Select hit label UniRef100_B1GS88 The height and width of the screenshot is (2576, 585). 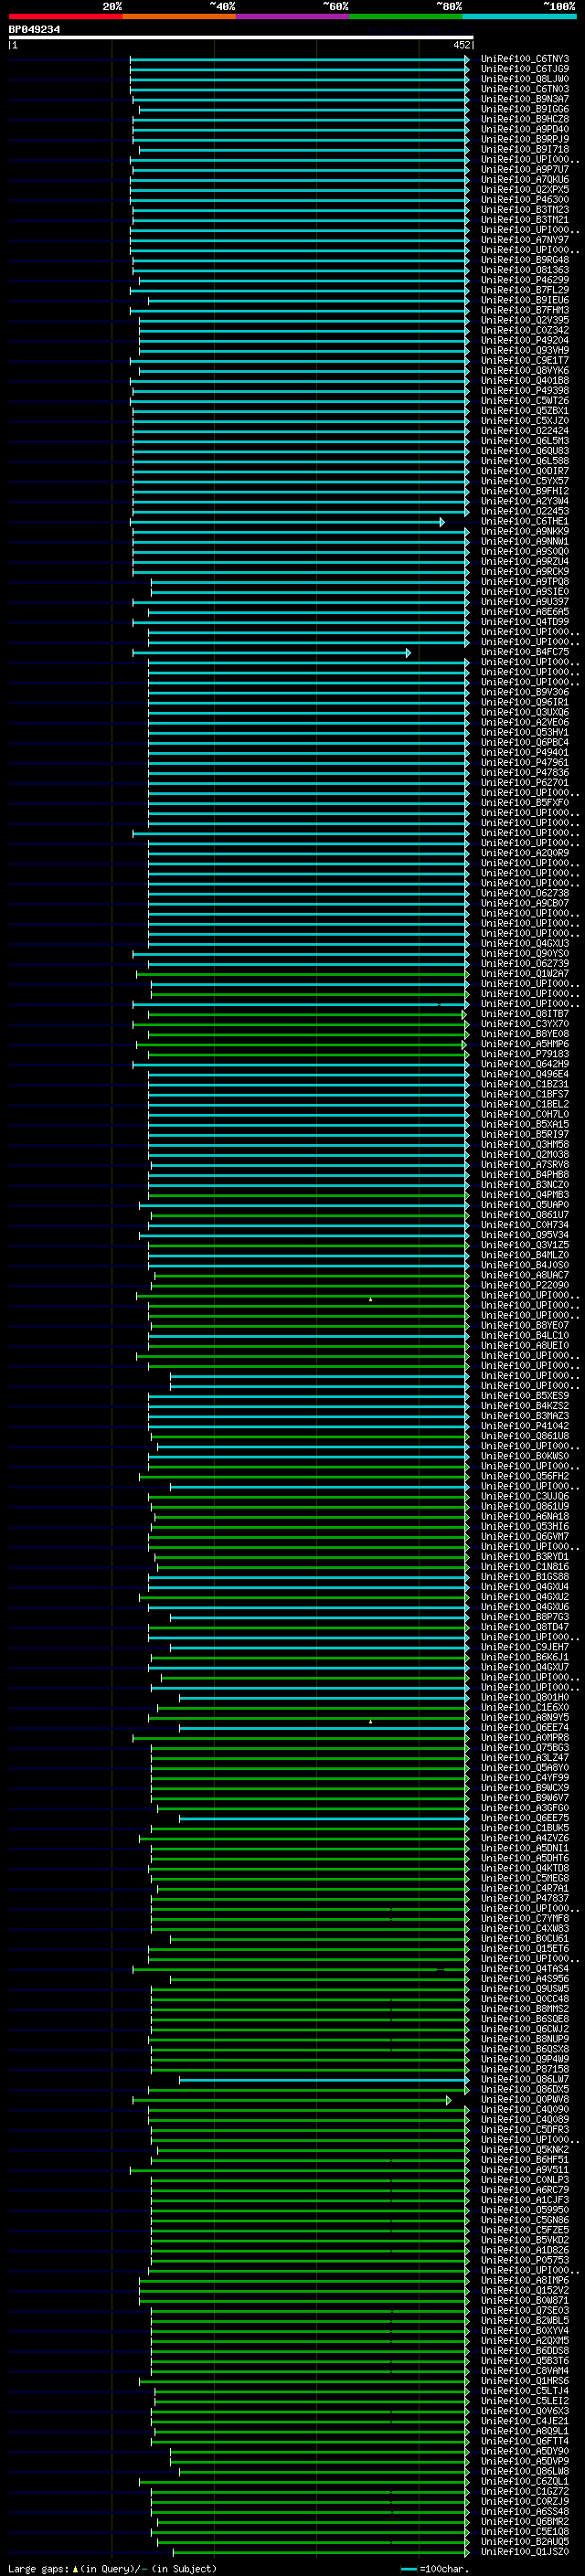click(x=525, y=1577)
